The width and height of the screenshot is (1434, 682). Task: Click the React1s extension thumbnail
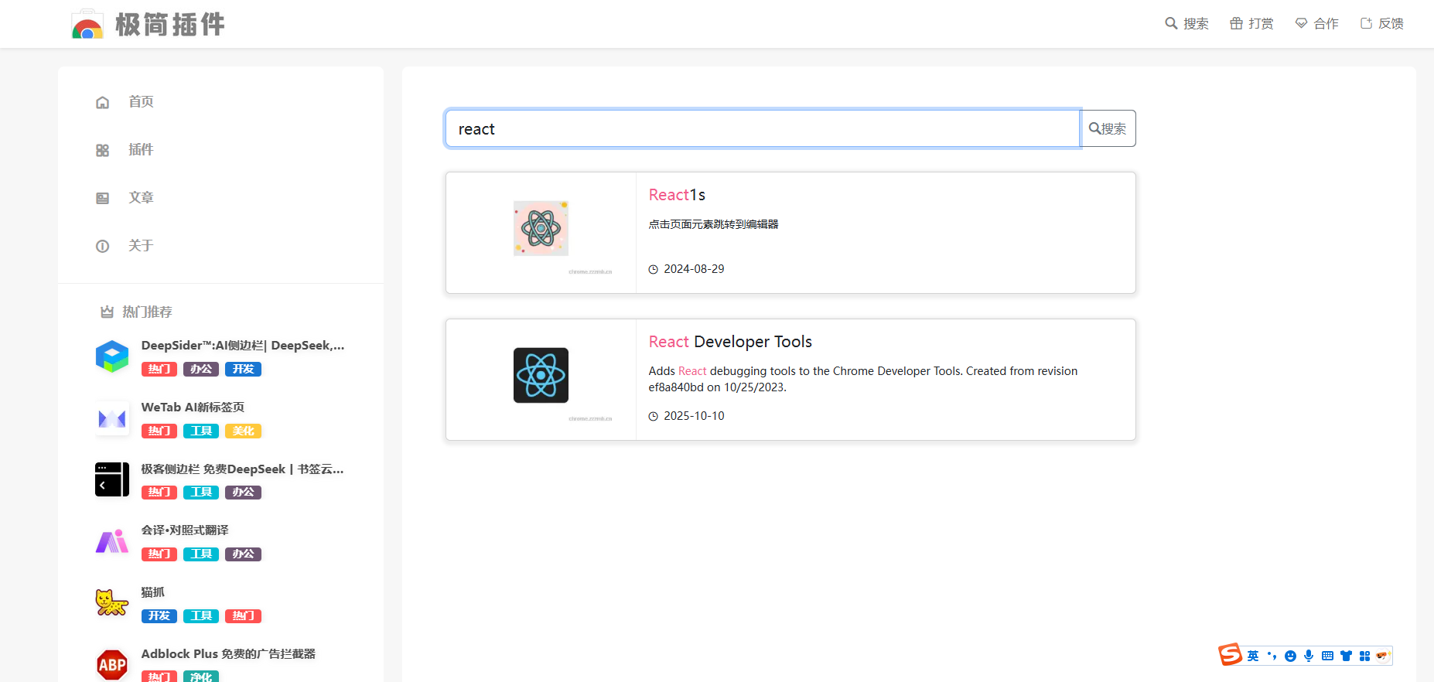coord(541,228)
